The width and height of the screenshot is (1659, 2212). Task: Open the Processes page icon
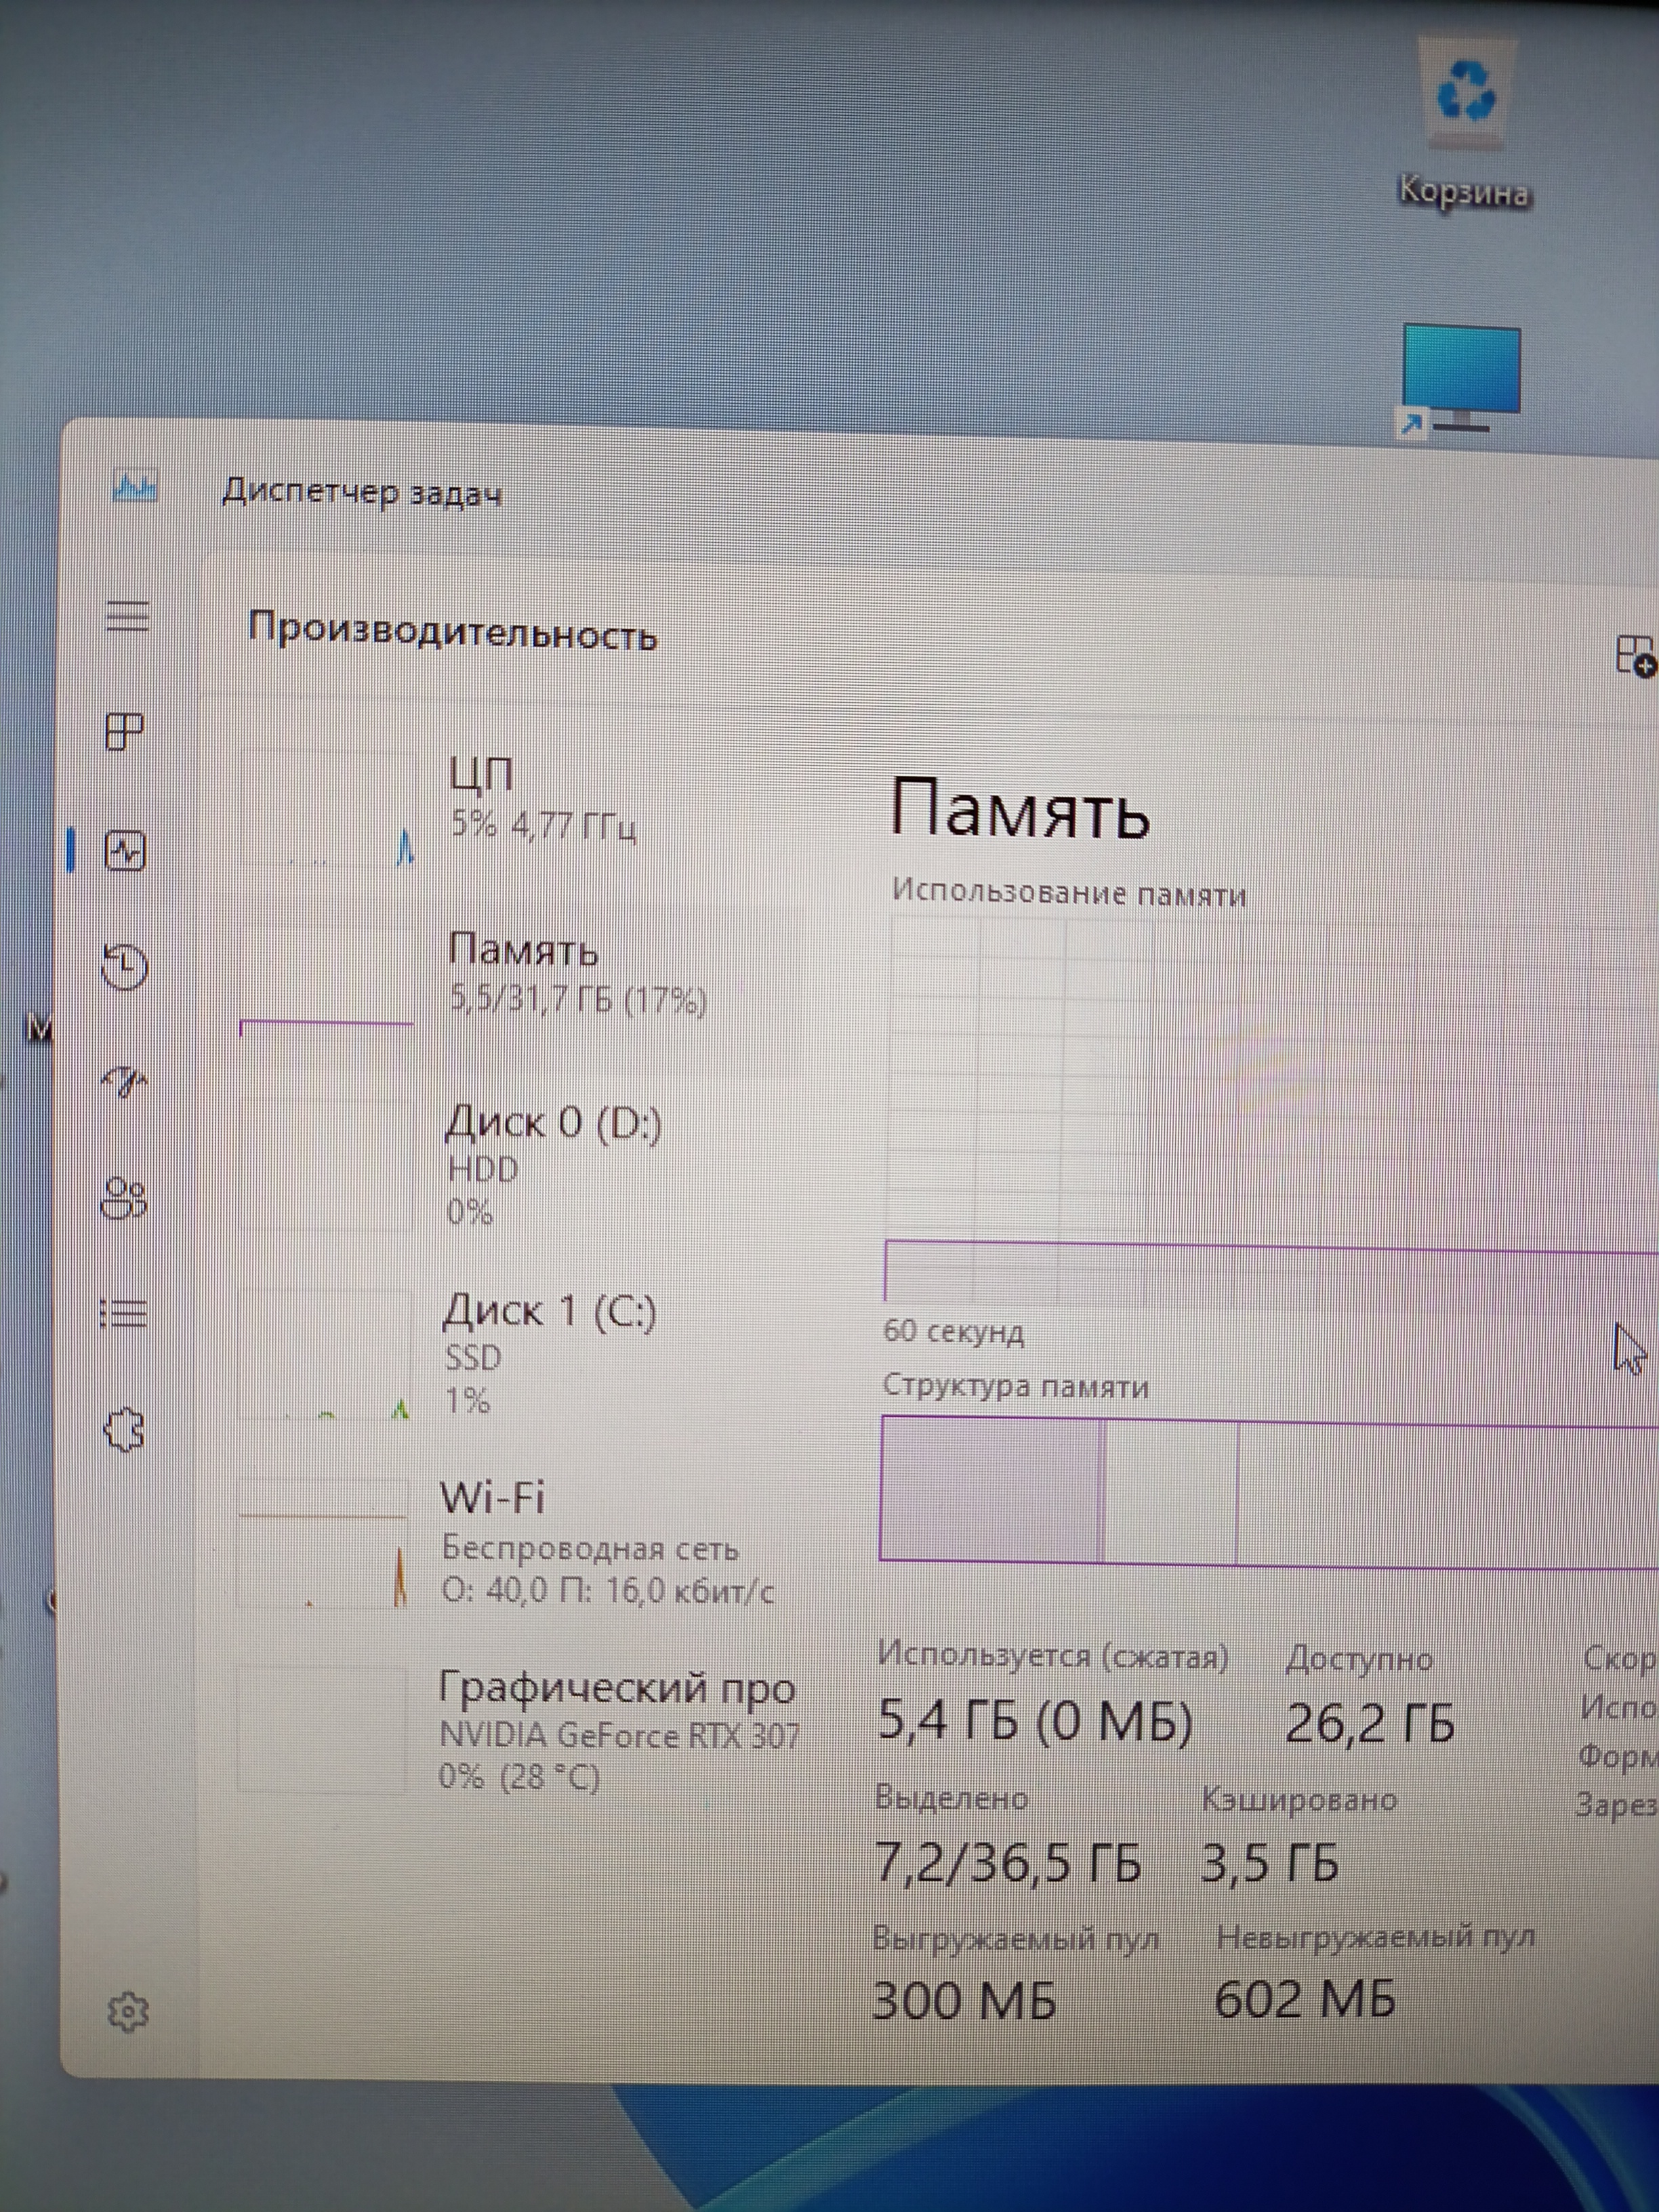click(125, 731)
